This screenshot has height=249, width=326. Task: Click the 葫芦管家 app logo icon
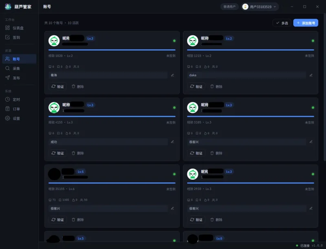tap(8, 7)
